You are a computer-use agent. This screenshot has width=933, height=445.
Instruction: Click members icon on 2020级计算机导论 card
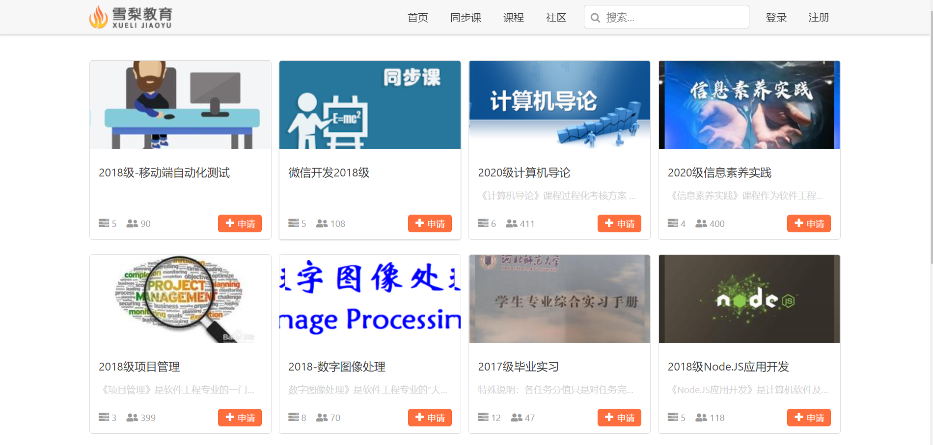click(x=512, y=223)
